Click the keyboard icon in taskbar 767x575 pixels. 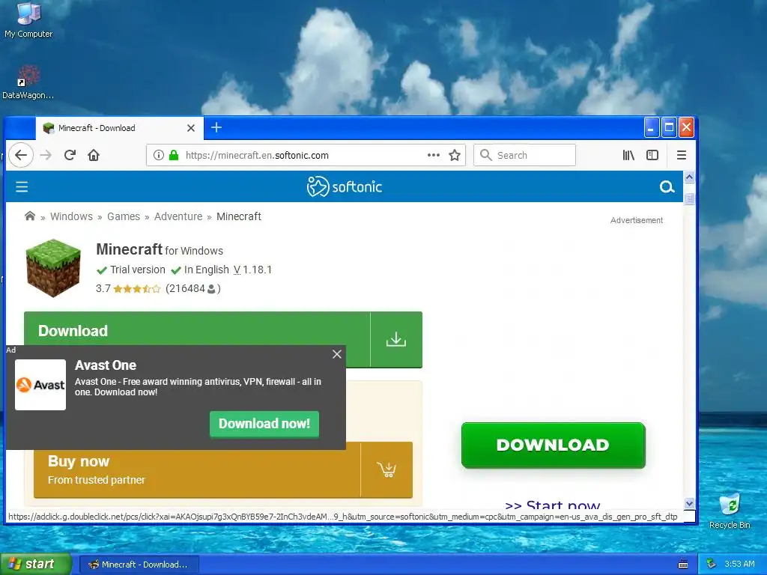click(683, 565)
